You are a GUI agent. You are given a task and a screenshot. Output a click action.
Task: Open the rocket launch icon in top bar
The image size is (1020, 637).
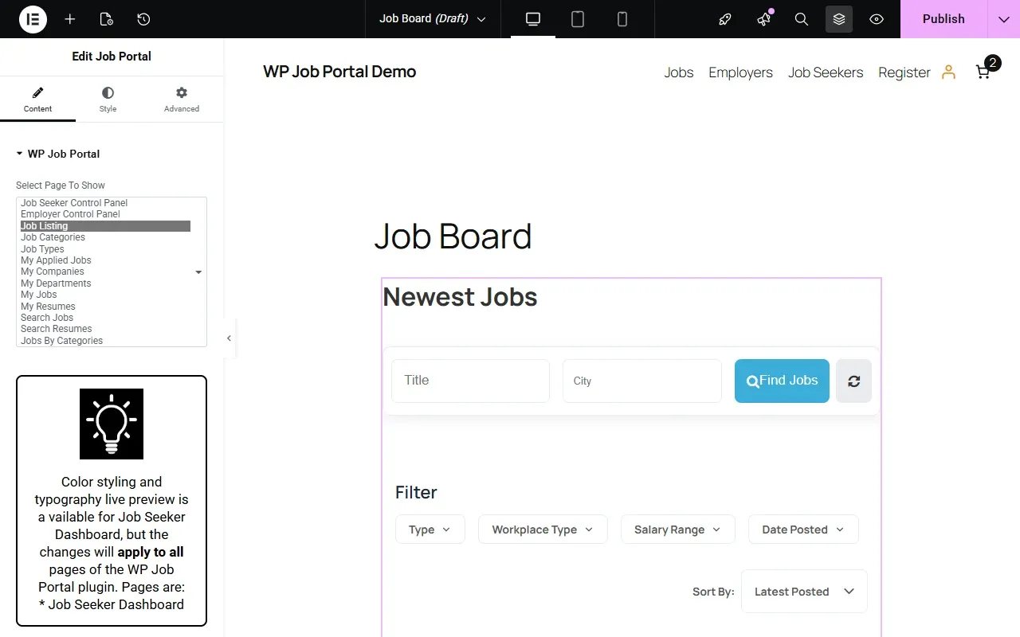(725, 19)
